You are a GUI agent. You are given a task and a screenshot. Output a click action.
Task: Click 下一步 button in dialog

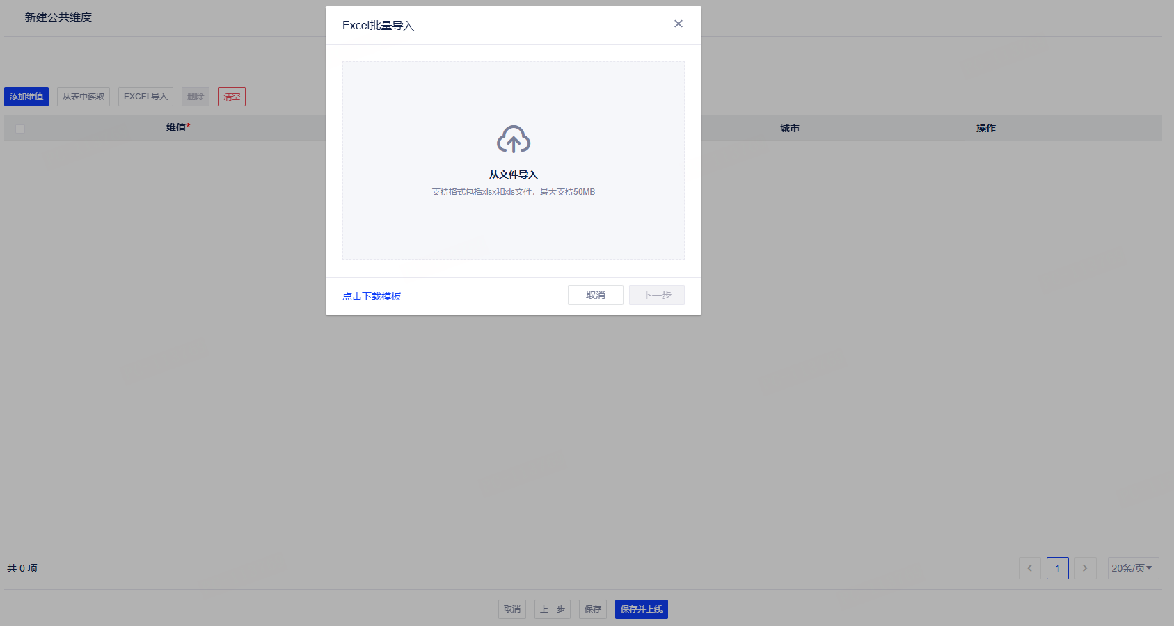(x=657, y=295)
